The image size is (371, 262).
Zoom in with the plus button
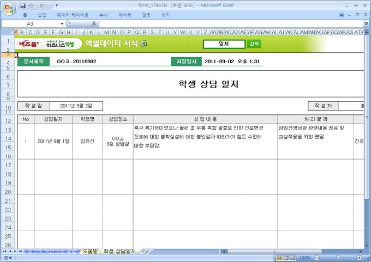(360, 258)
